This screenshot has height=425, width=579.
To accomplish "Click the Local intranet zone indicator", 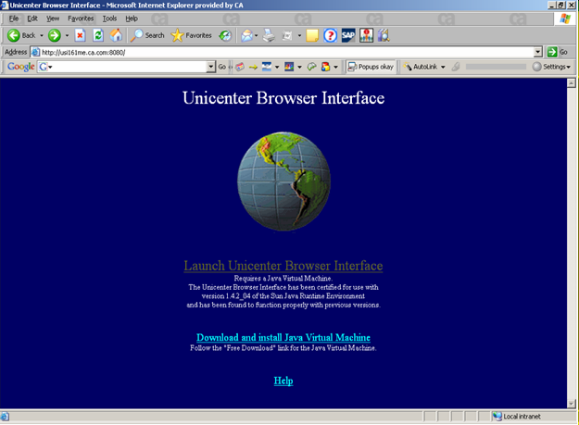I will pos(517,417).
